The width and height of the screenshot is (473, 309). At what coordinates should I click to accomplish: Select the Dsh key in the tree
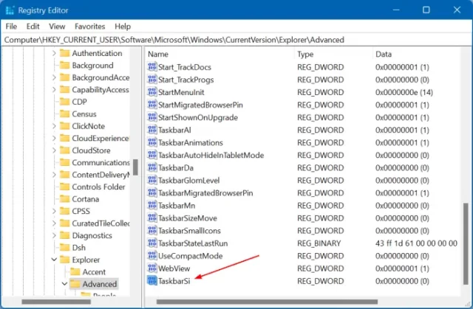tap(79, 248)
